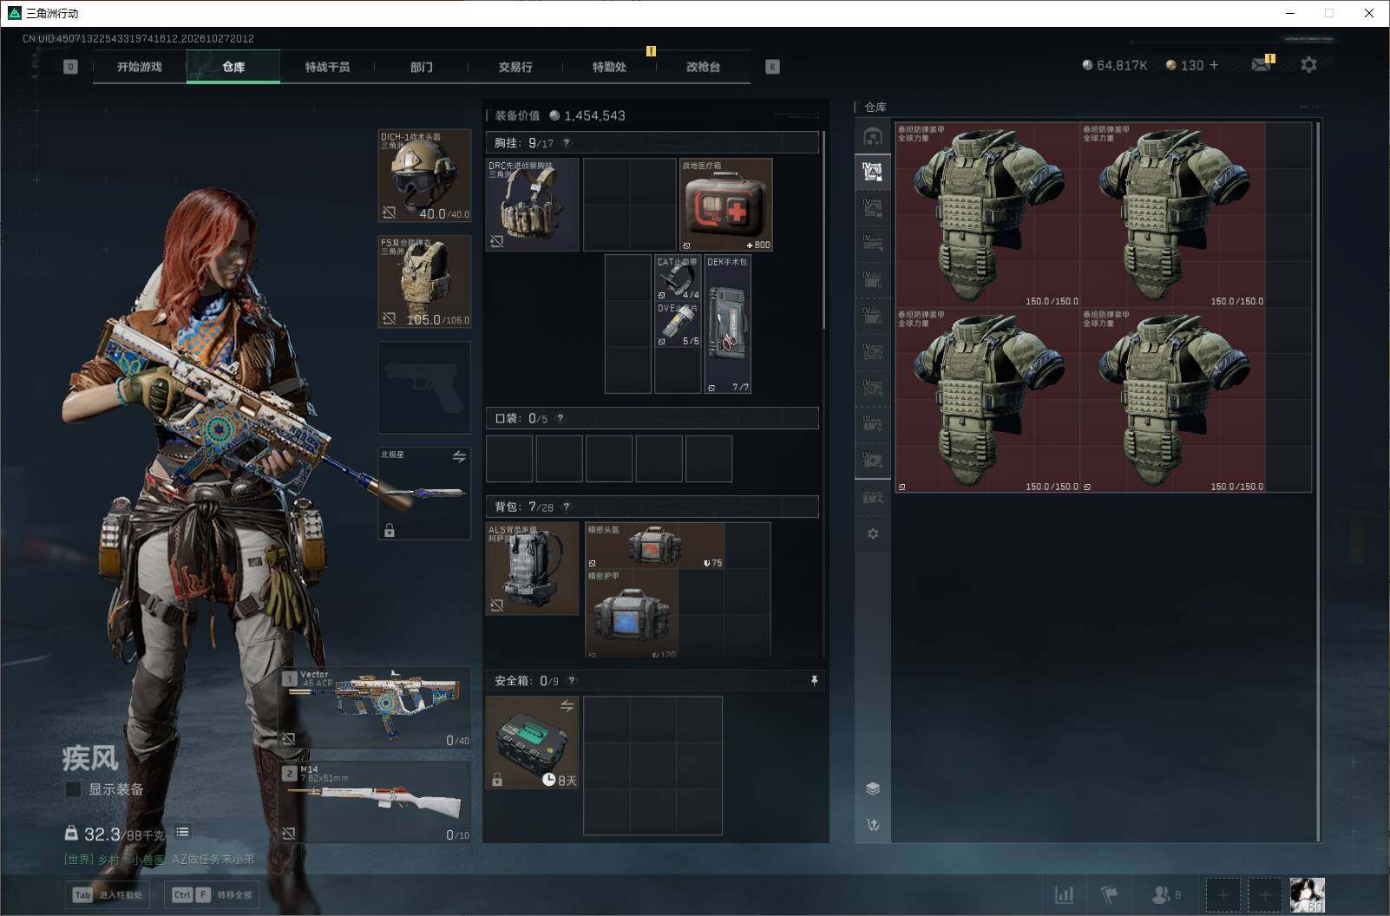Click the 精密头盔 case in backpack
1390x916 pixels.
click(x=654, y=546)
